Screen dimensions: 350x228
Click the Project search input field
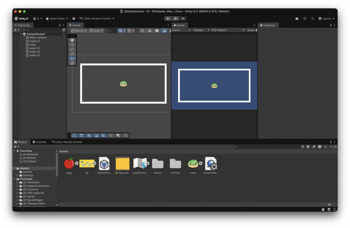tap(267, 147)
